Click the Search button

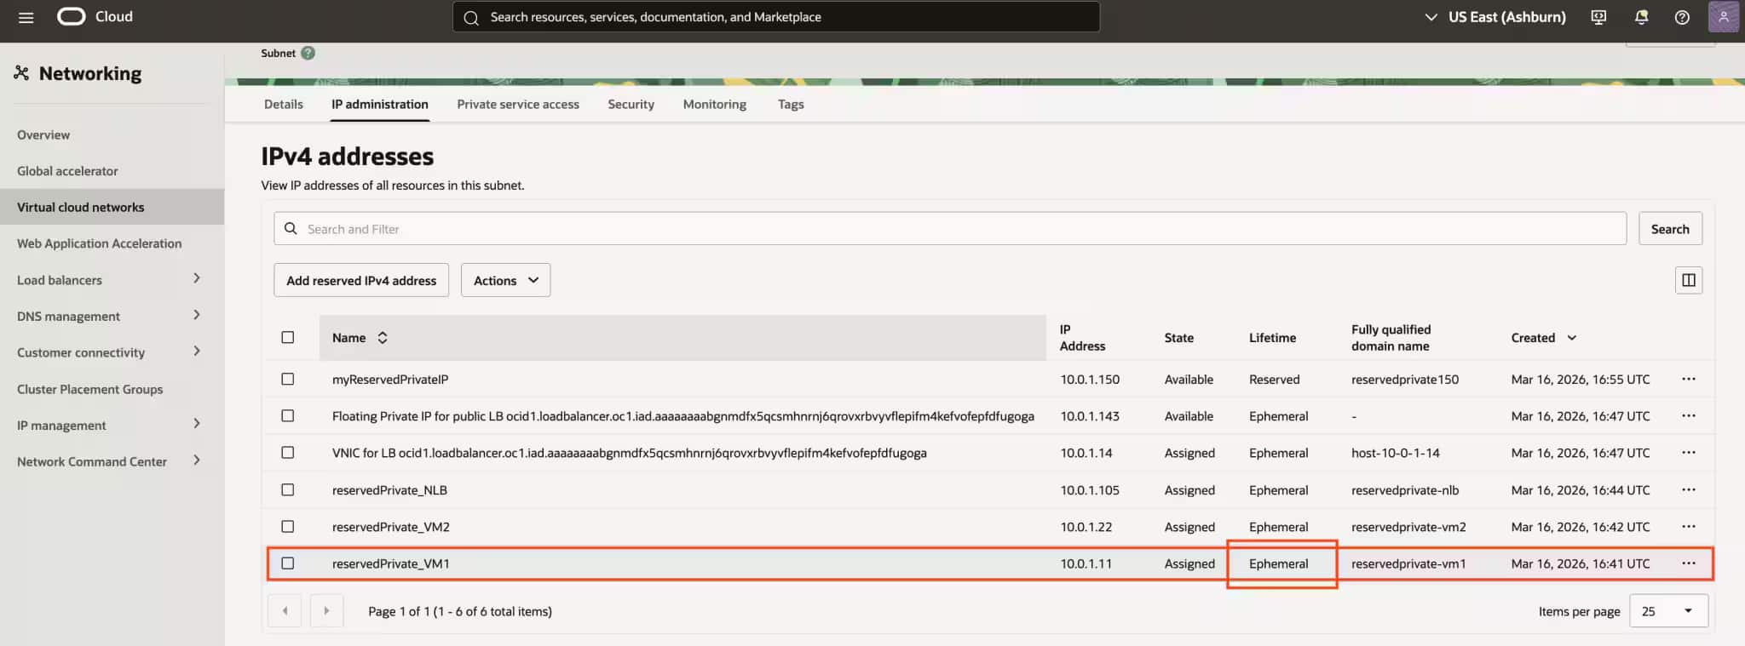coord(1670,229)
